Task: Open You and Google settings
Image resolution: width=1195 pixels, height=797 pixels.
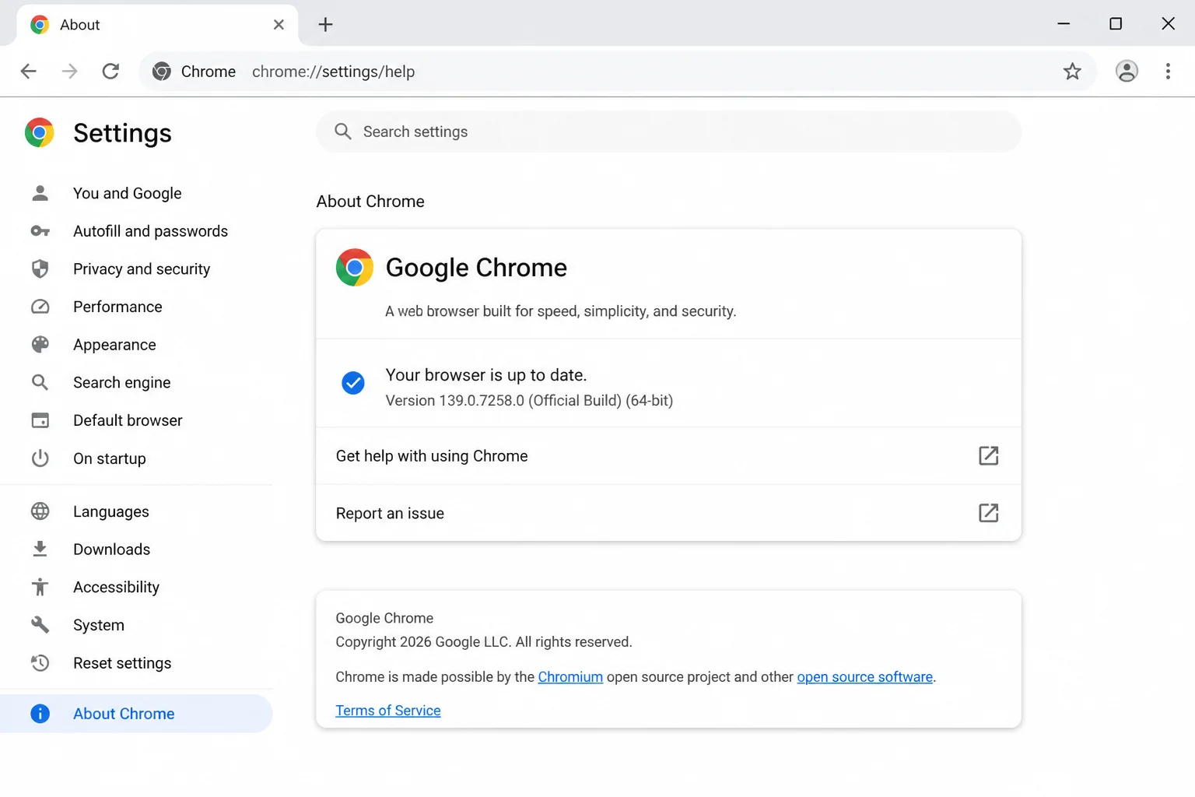Action: tap(128, 193)
